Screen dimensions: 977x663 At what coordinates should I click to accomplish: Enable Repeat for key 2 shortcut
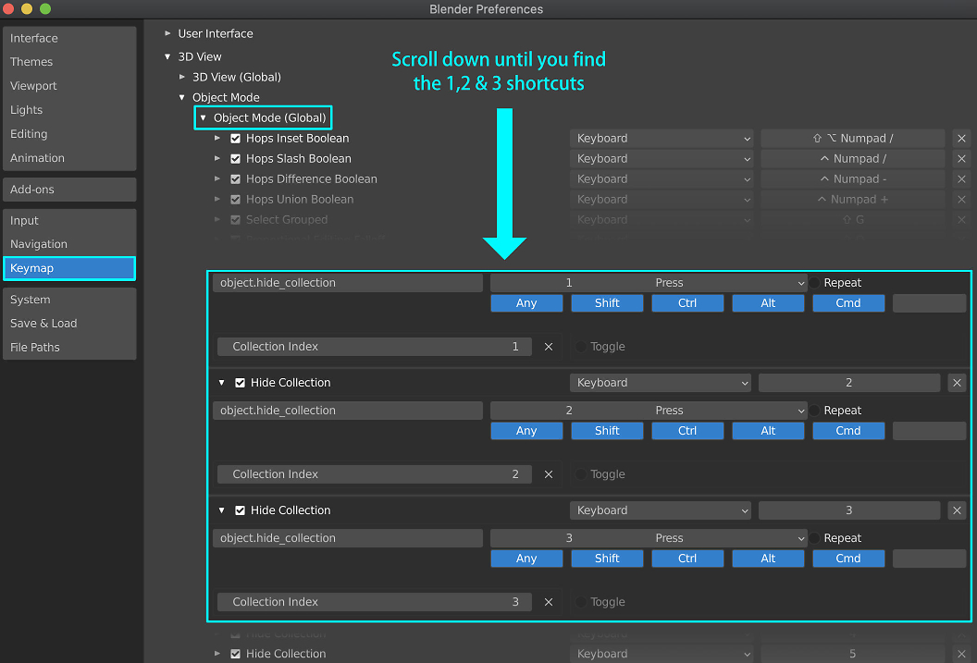(814, 411)
